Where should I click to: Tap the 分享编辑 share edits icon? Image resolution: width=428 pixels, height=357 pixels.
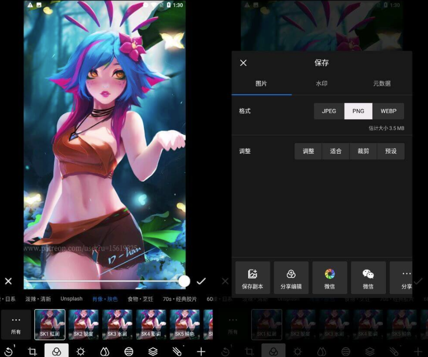(x=291, y=278)
